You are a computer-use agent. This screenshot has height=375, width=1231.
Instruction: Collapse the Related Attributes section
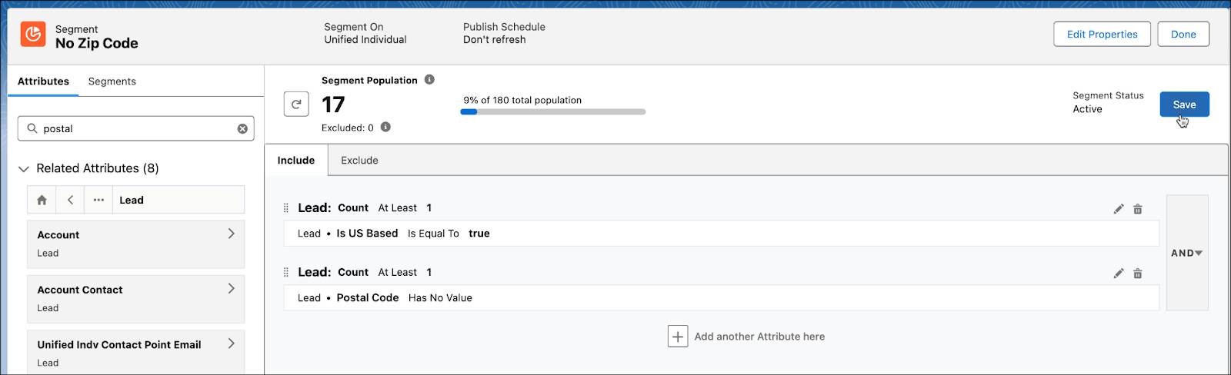[24, 168]
